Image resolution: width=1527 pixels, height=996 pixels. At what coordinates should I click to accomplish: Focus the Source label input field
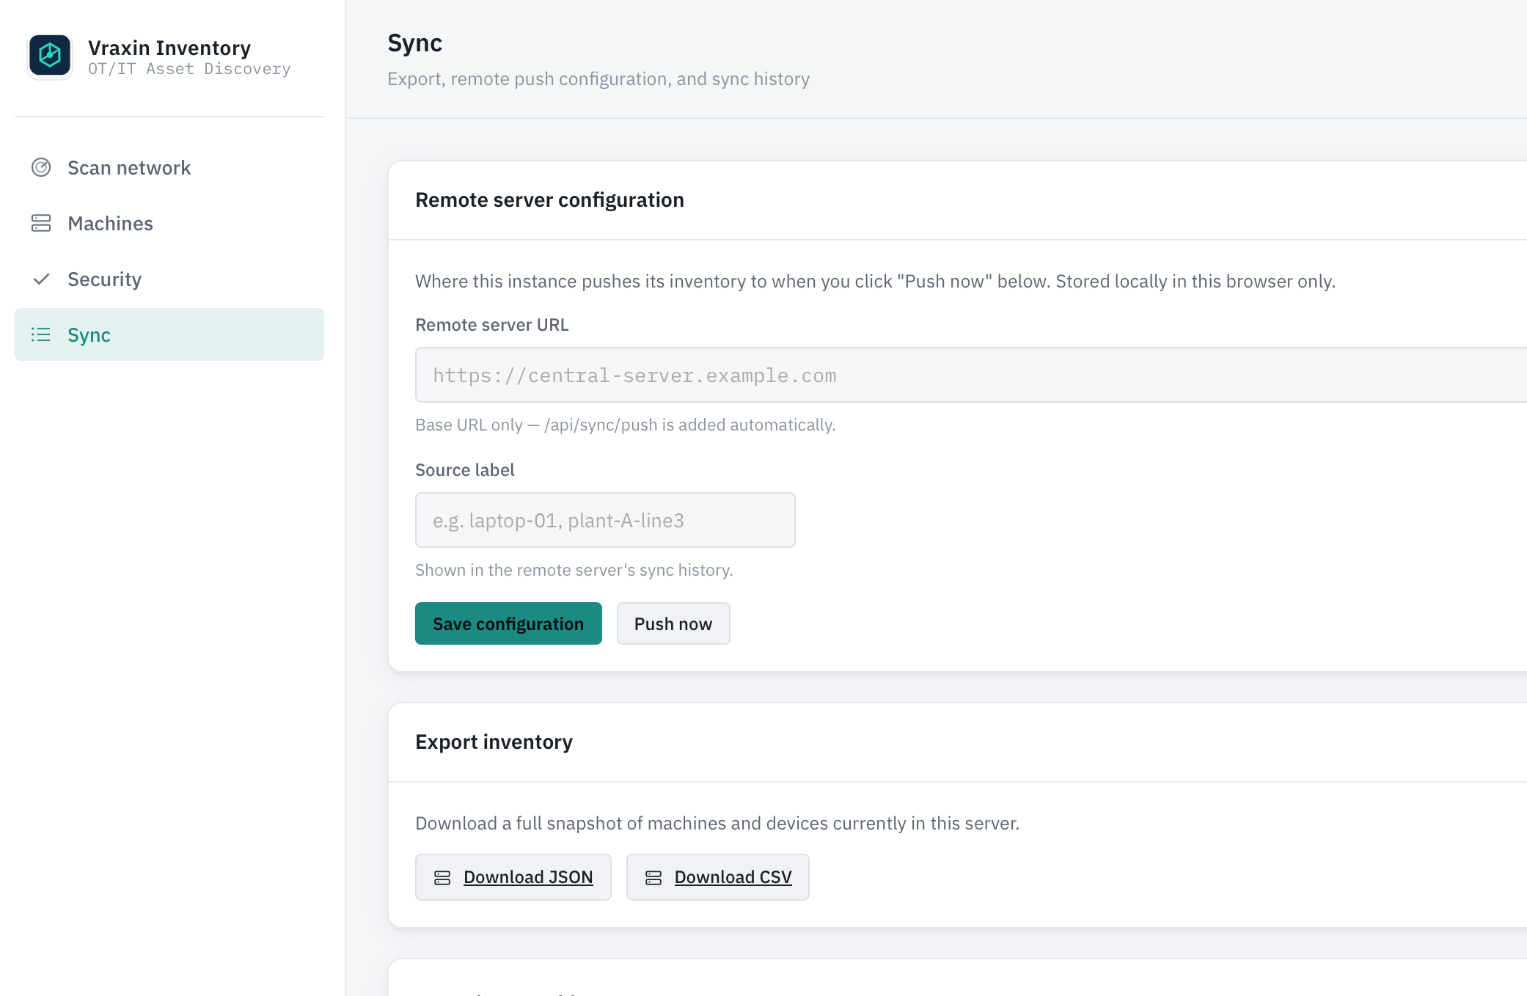605,520
